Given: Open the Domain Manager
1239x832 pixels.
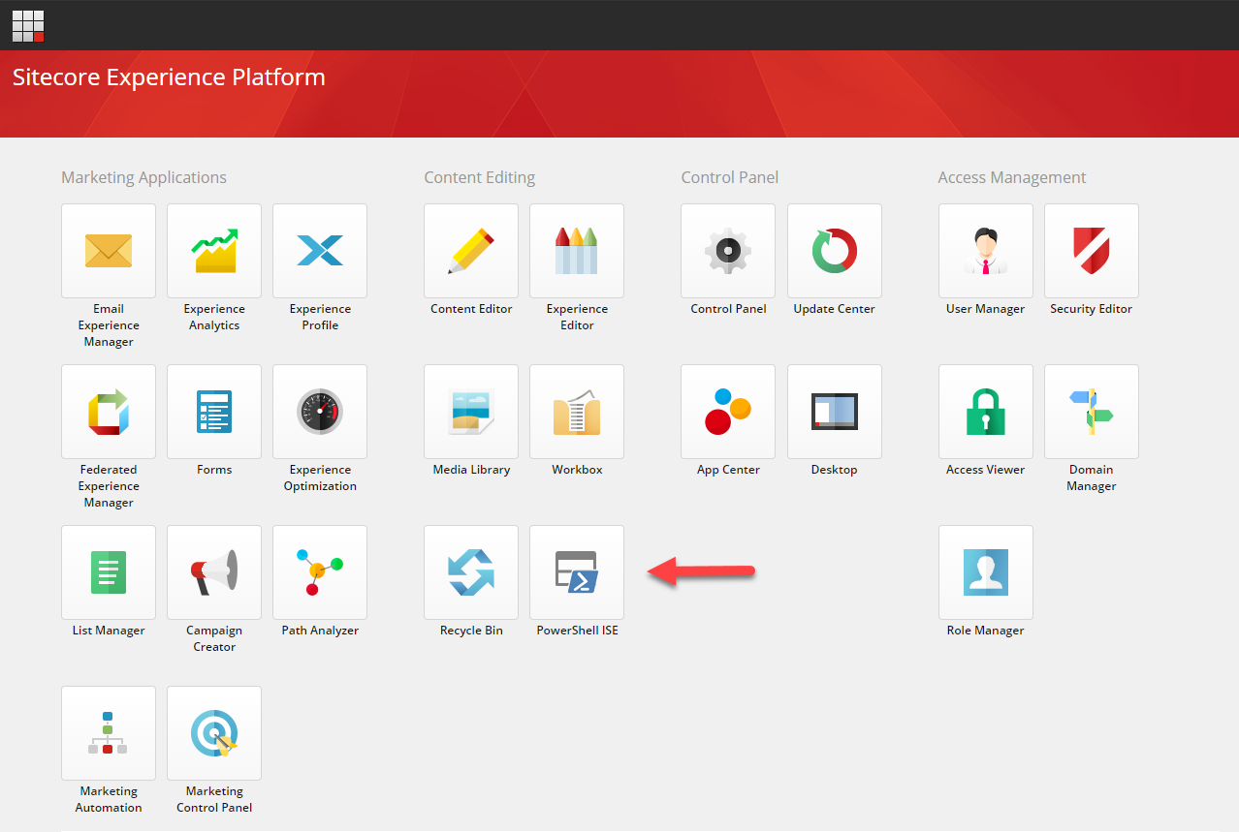Looking at the screenshot, I should [x=1092, y=412].
